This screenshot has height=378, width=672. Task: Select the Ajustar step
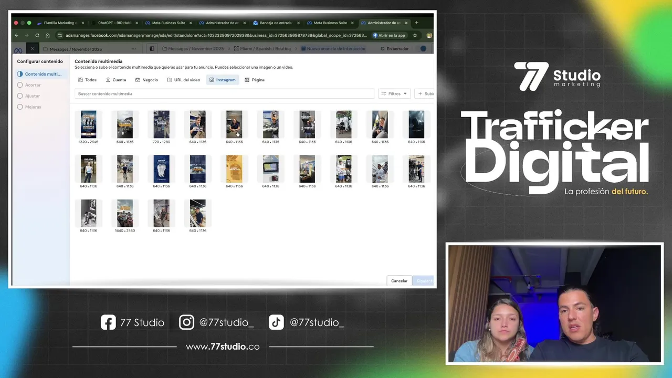28,96
